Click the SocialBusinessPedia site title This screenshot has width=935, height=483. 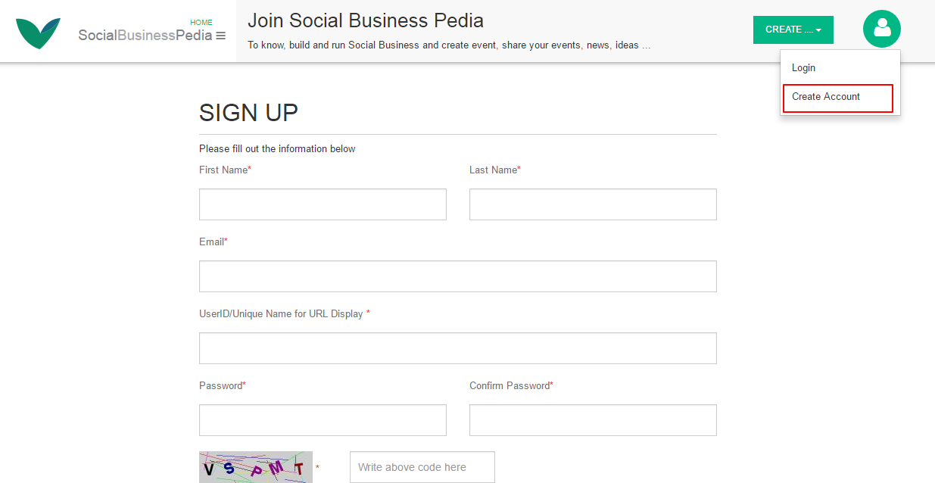pos(145,36)
